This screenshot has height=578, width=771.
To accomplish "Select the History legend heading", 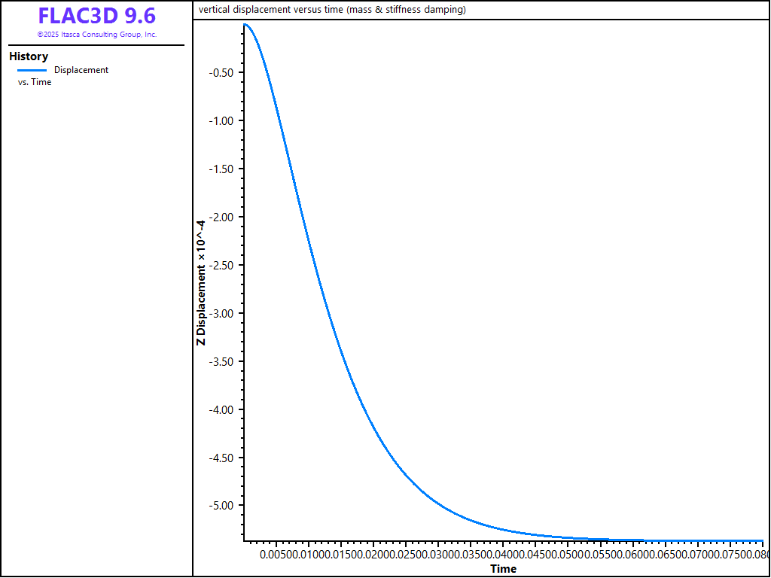I will pos(29,56).
